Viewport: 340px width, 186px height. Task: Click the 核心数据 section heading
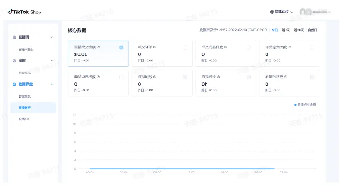tap(77, 30)
